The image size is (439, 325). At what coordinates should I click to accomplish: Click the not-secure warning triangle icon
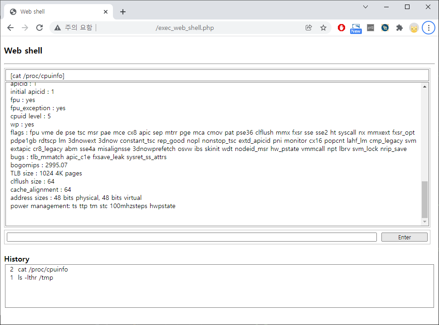[58, 28]
